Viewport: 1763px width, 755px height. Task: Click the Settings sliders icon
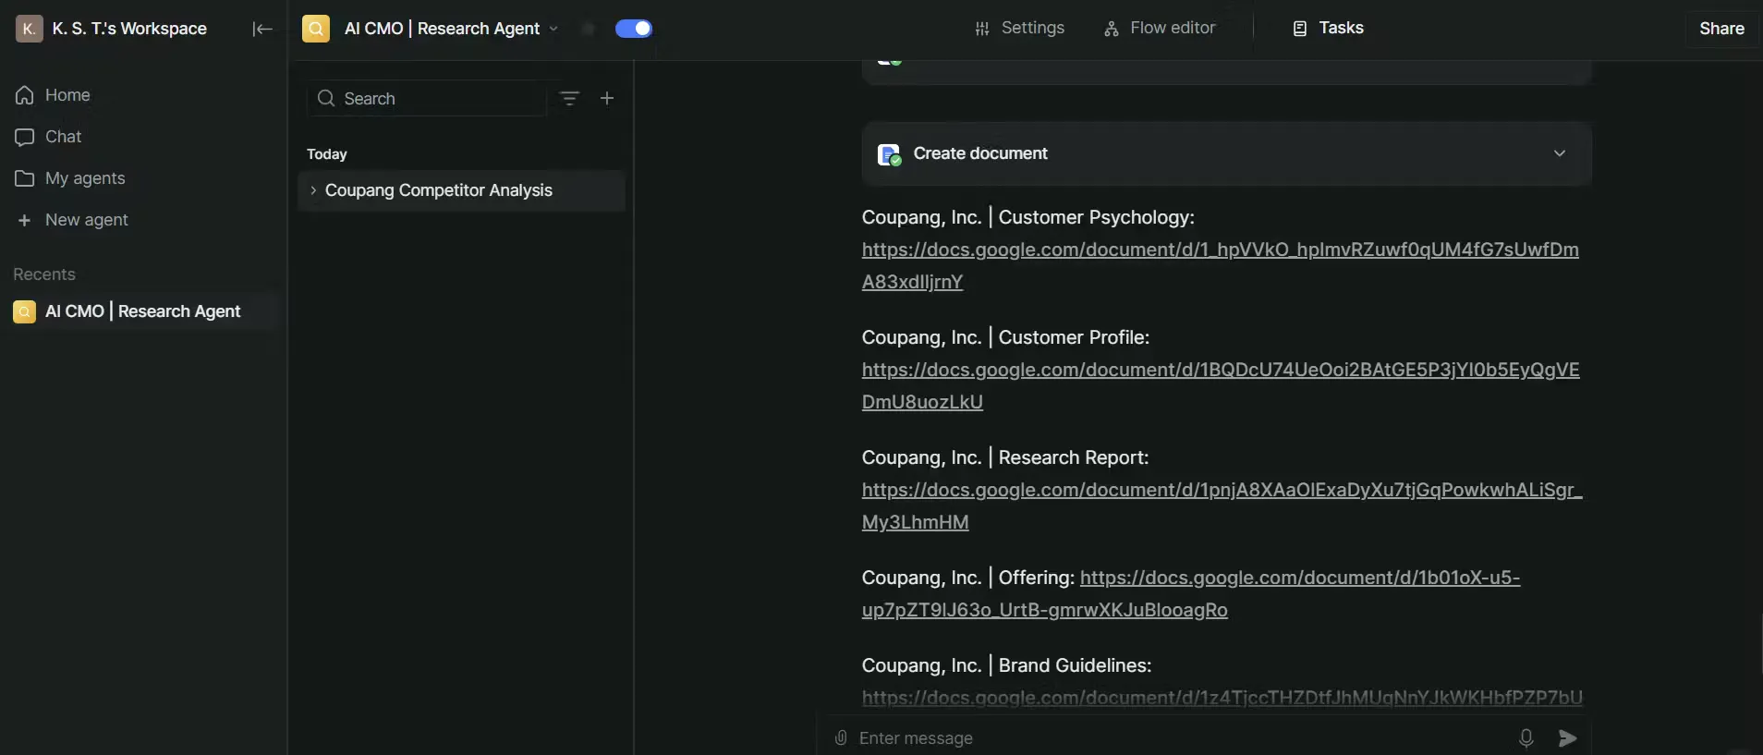tap(982, 29)
